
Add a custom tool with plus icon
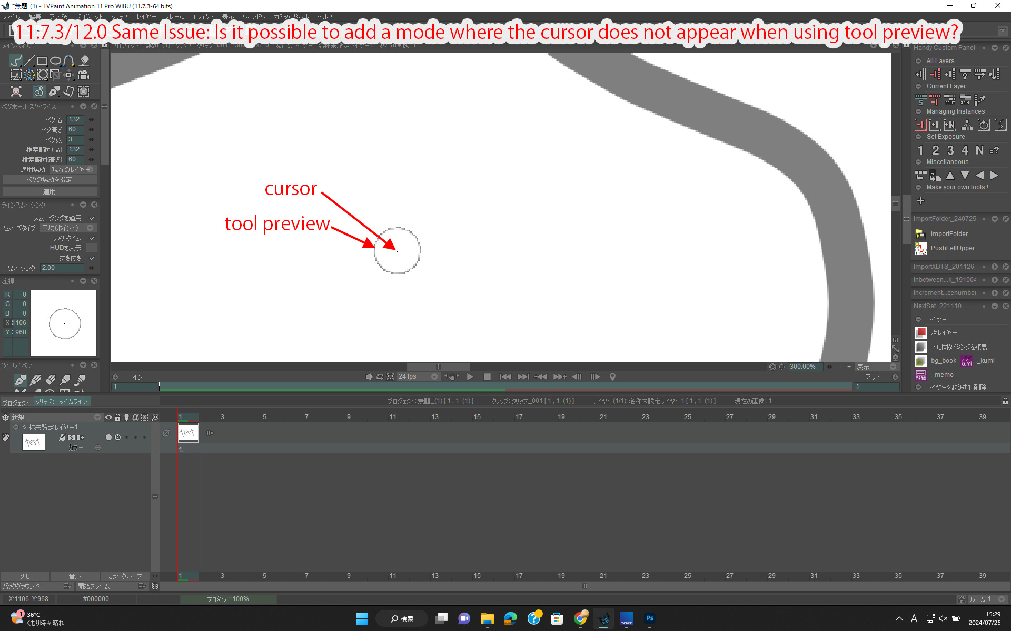click(920, 201)
